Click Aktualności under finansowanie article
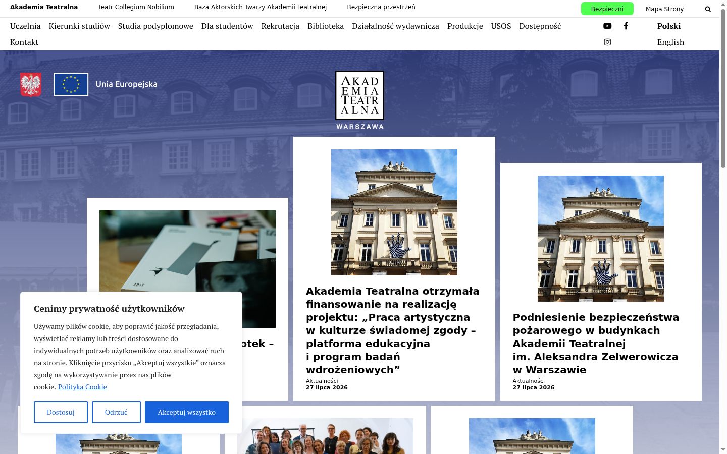 pos(322,381)
